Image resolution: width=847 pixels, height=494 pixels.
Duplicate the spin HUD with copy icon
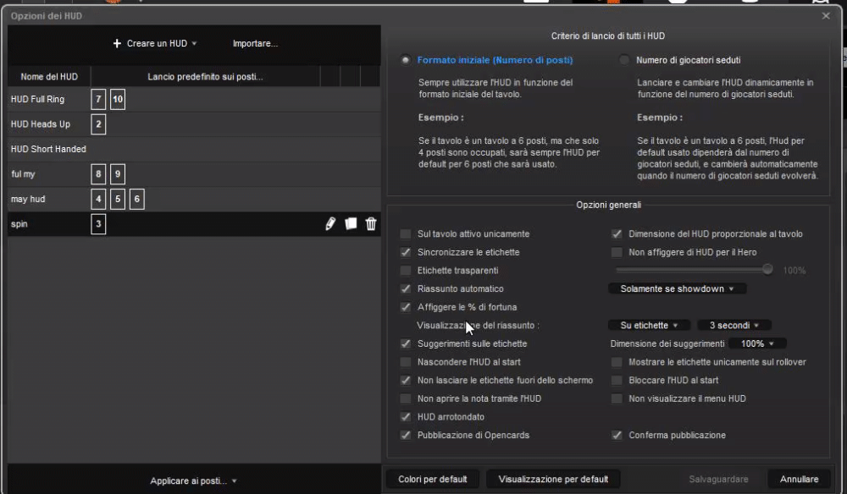click(x=351, y=223)
